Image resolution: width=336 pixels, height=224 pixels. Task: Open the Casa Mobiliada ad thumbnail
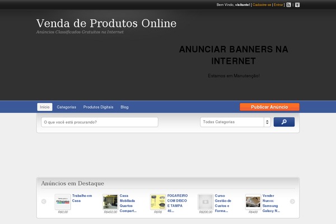110,202
